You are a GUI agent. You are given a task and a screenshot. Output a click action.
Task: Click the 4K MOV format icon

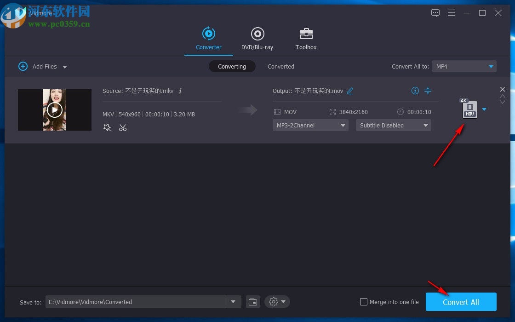469,109
